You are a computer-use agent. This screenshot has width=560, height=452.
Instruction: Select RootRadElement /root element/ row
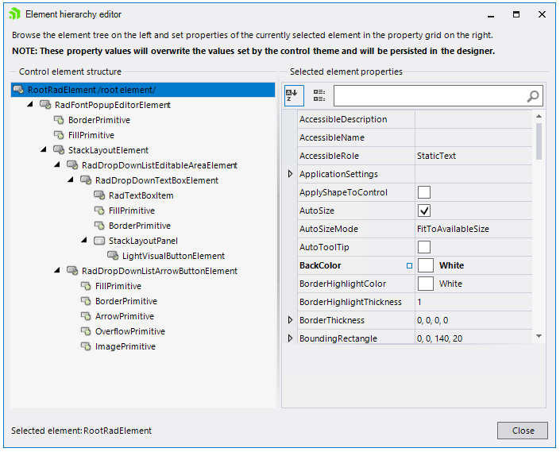(143, 90)
